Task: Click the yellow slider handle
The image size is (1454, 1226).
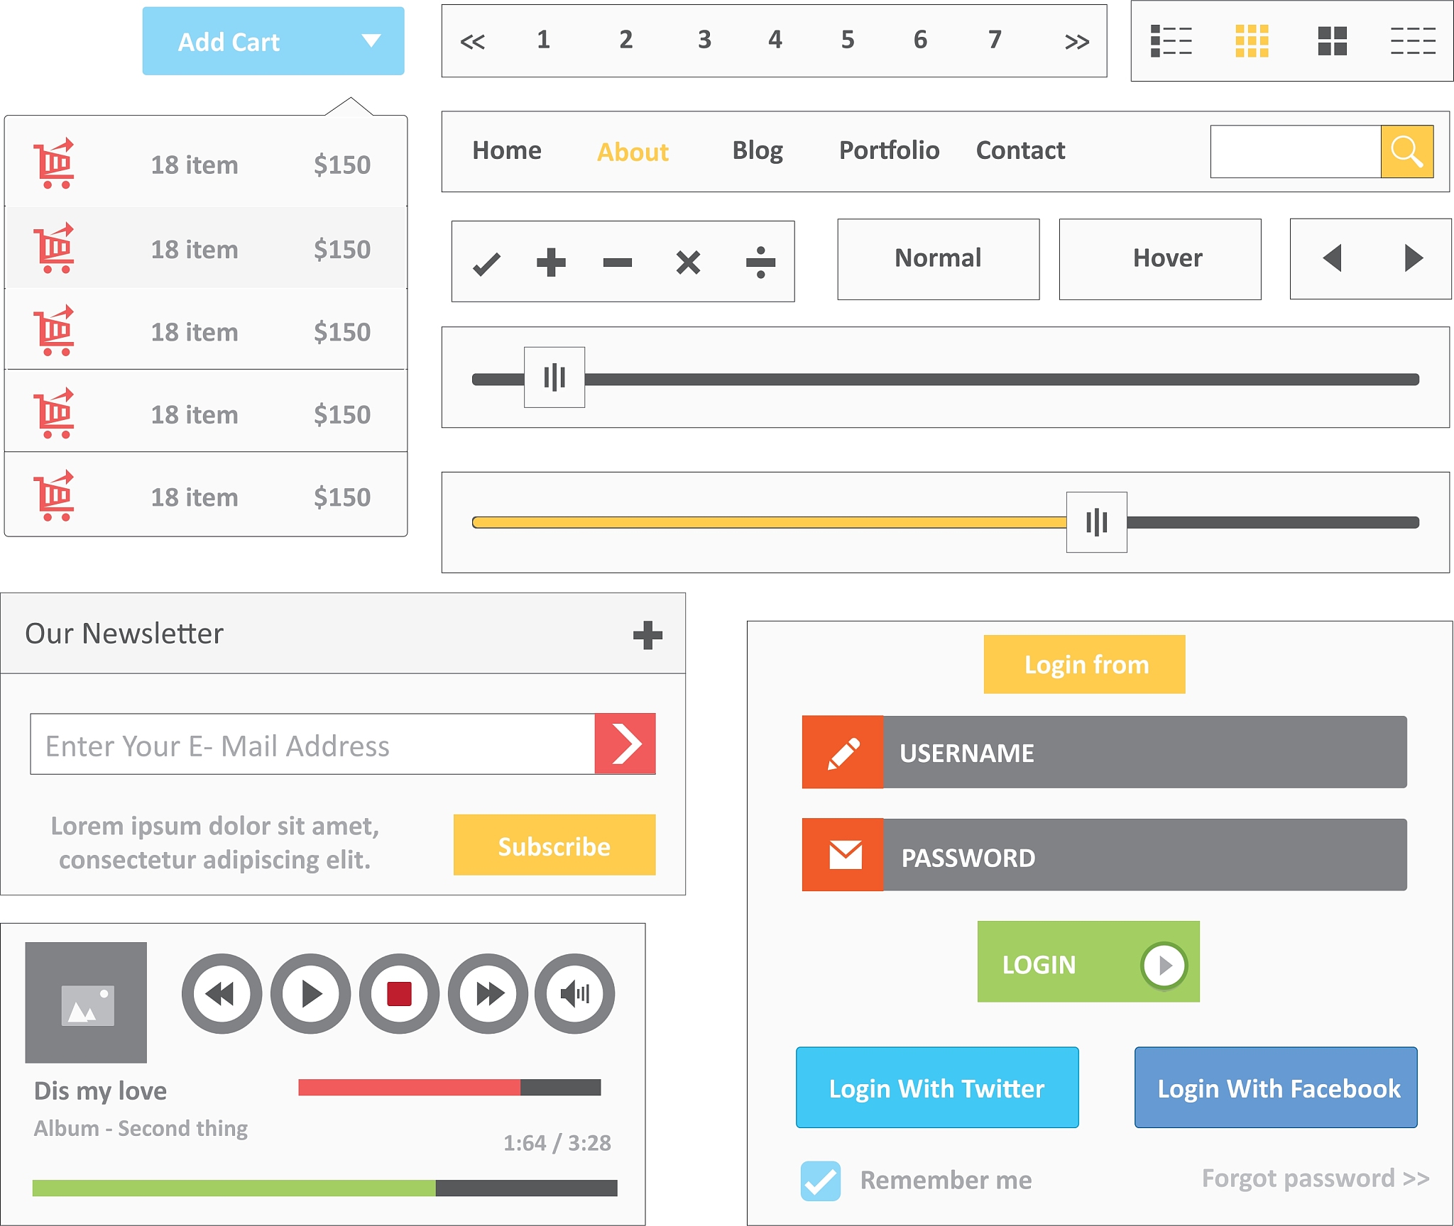Action: click(x=1096, y=522)
